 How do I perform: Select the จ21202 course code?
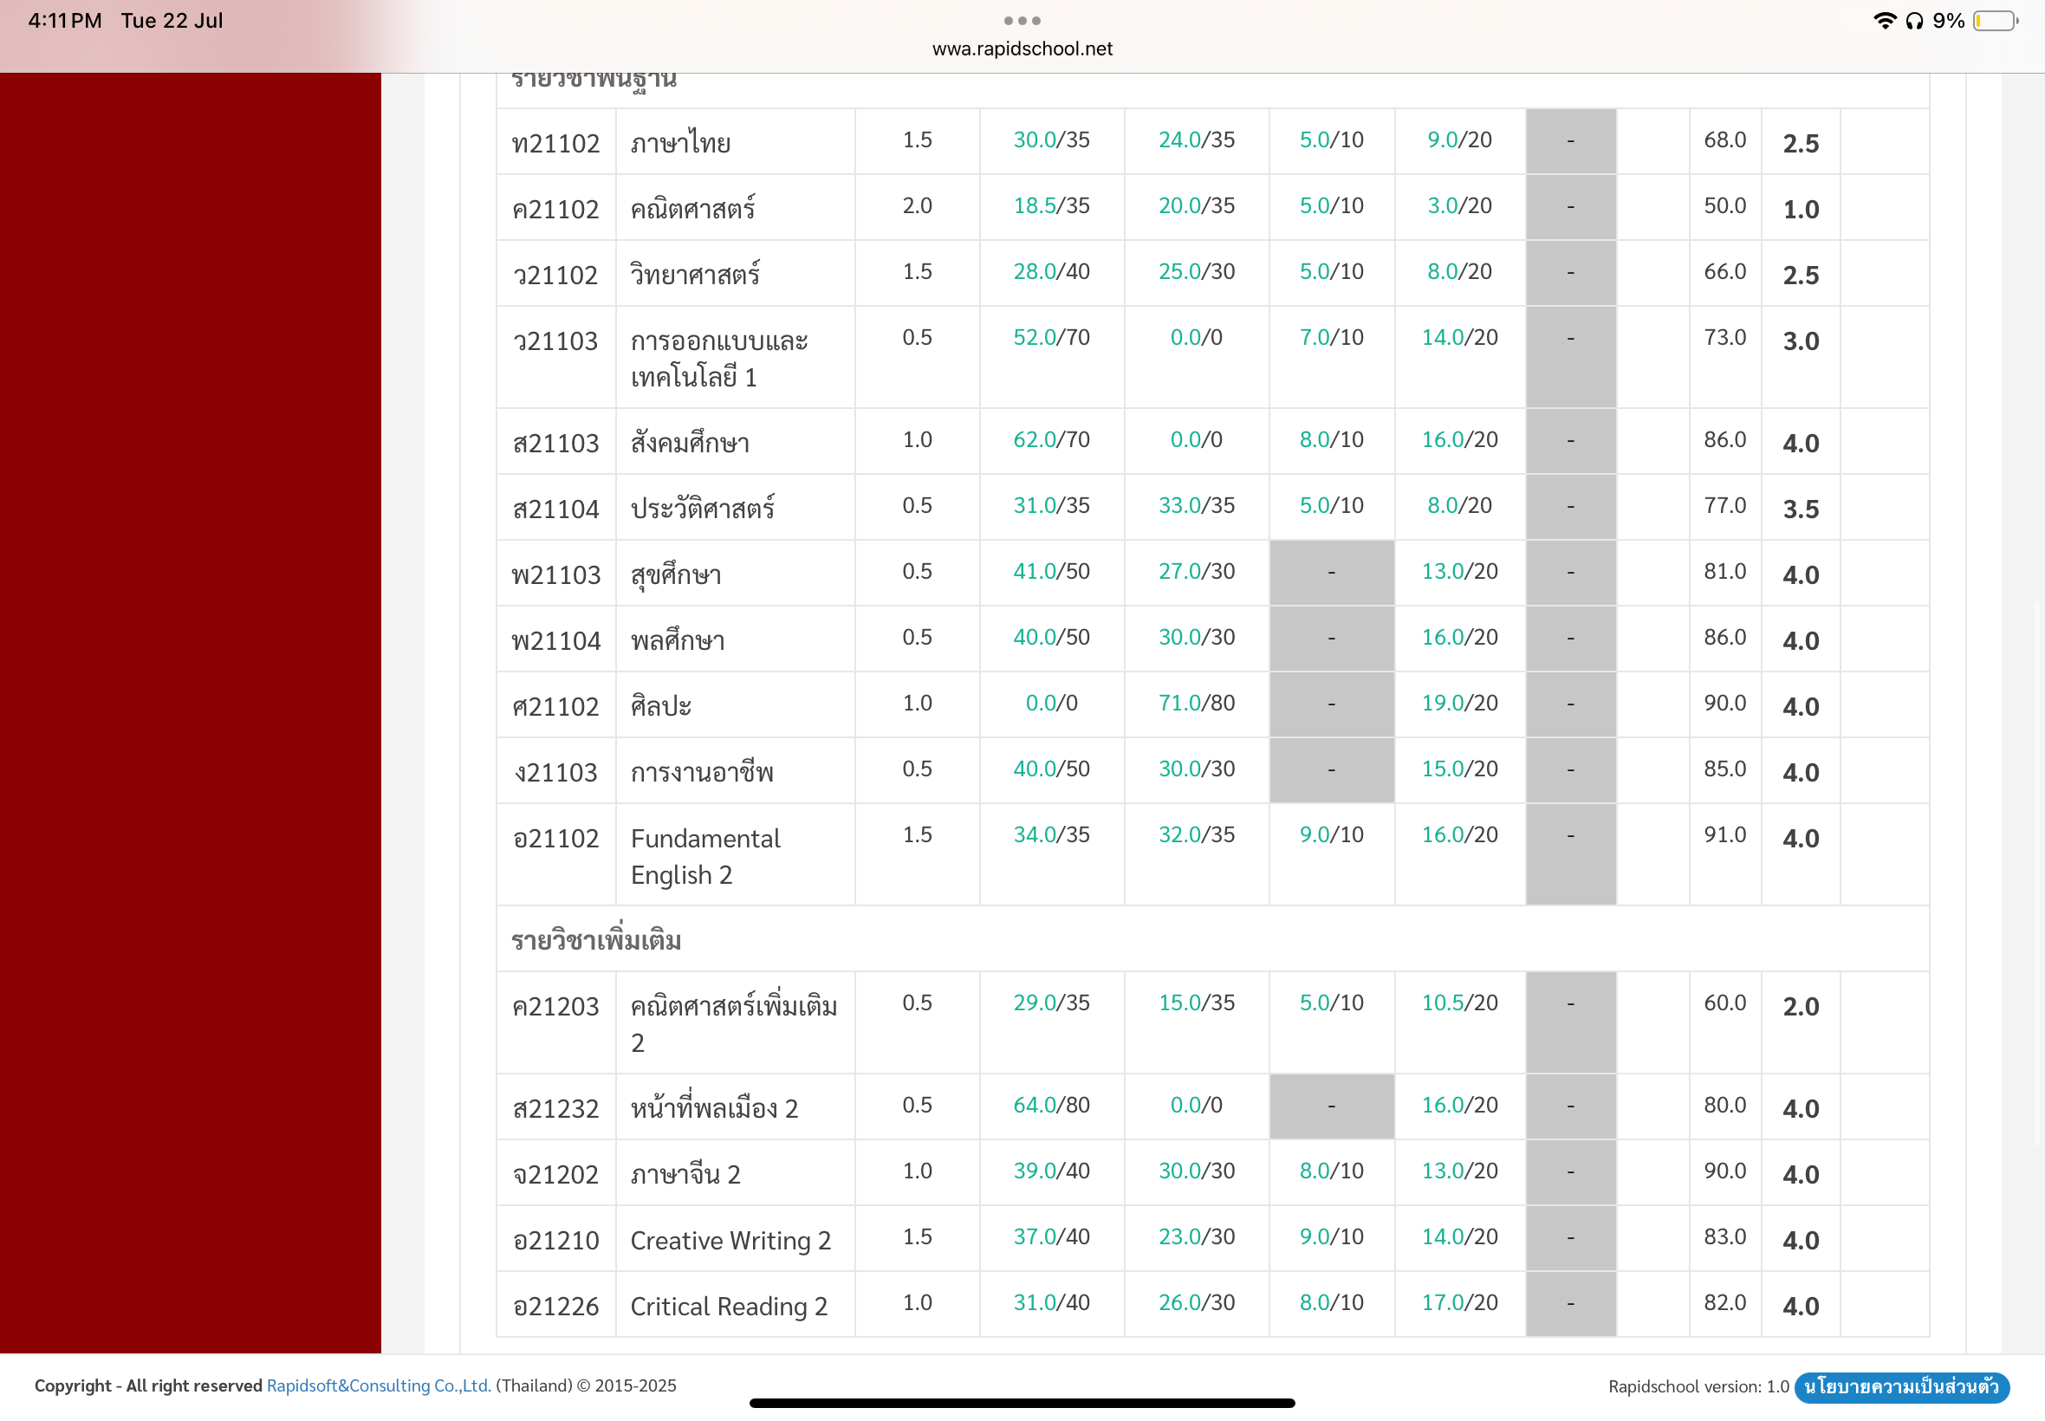[555, 1175]
